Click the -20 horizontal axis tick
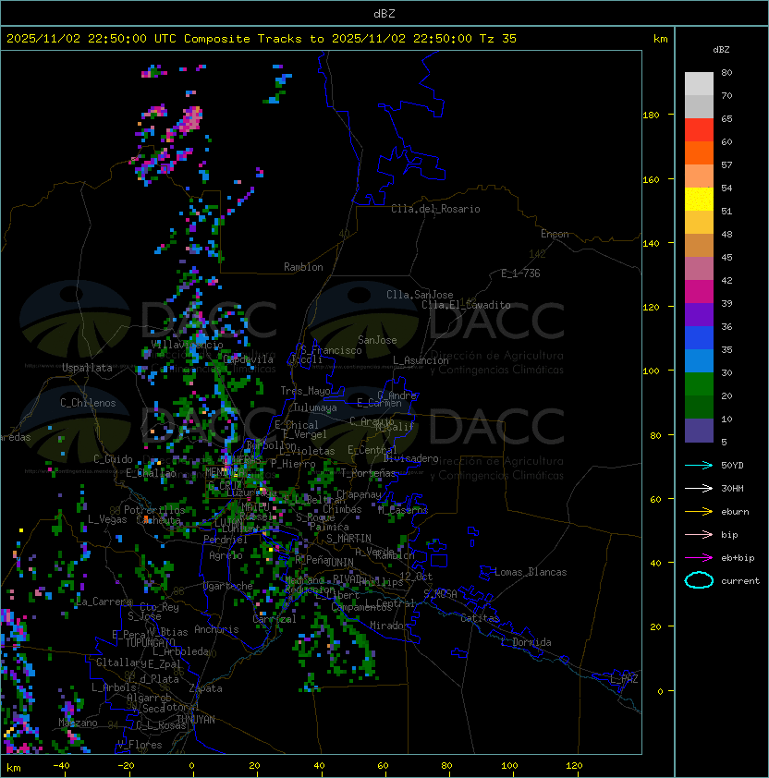The image size is (769, 778). pyautogui.click(x=126, y=766)
